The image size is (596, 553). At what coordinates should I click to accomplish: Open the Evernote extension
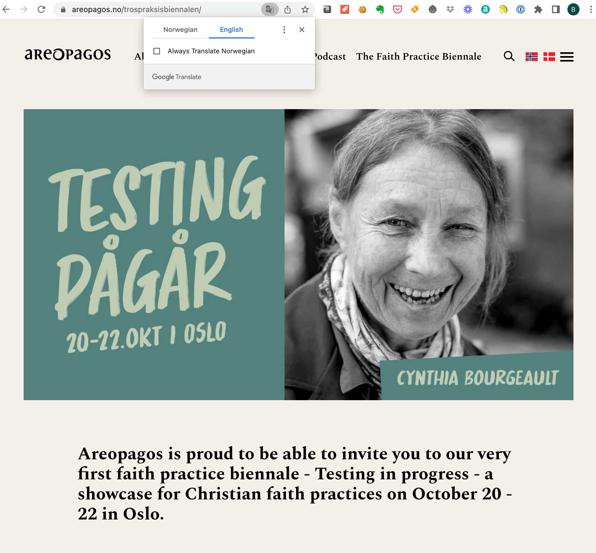[380, 10]
